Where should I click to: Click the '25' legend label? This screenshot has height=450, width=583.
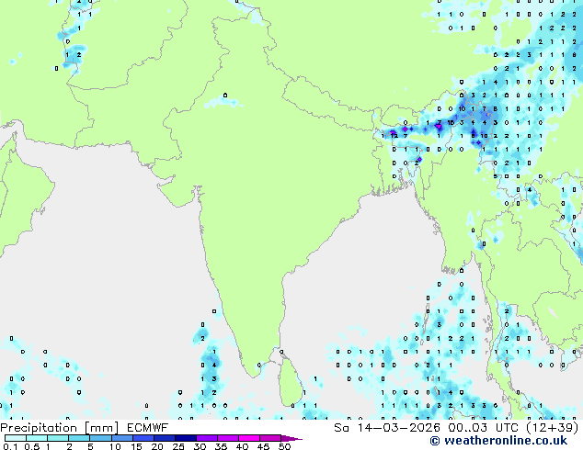(x=178, y=446)
